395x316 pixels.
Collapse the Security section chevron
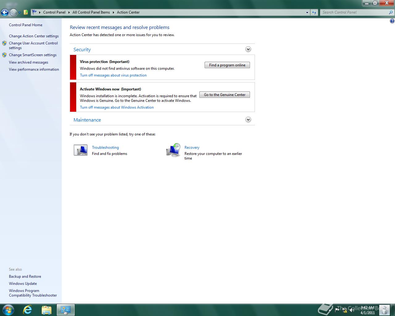(x=248, y=49)
